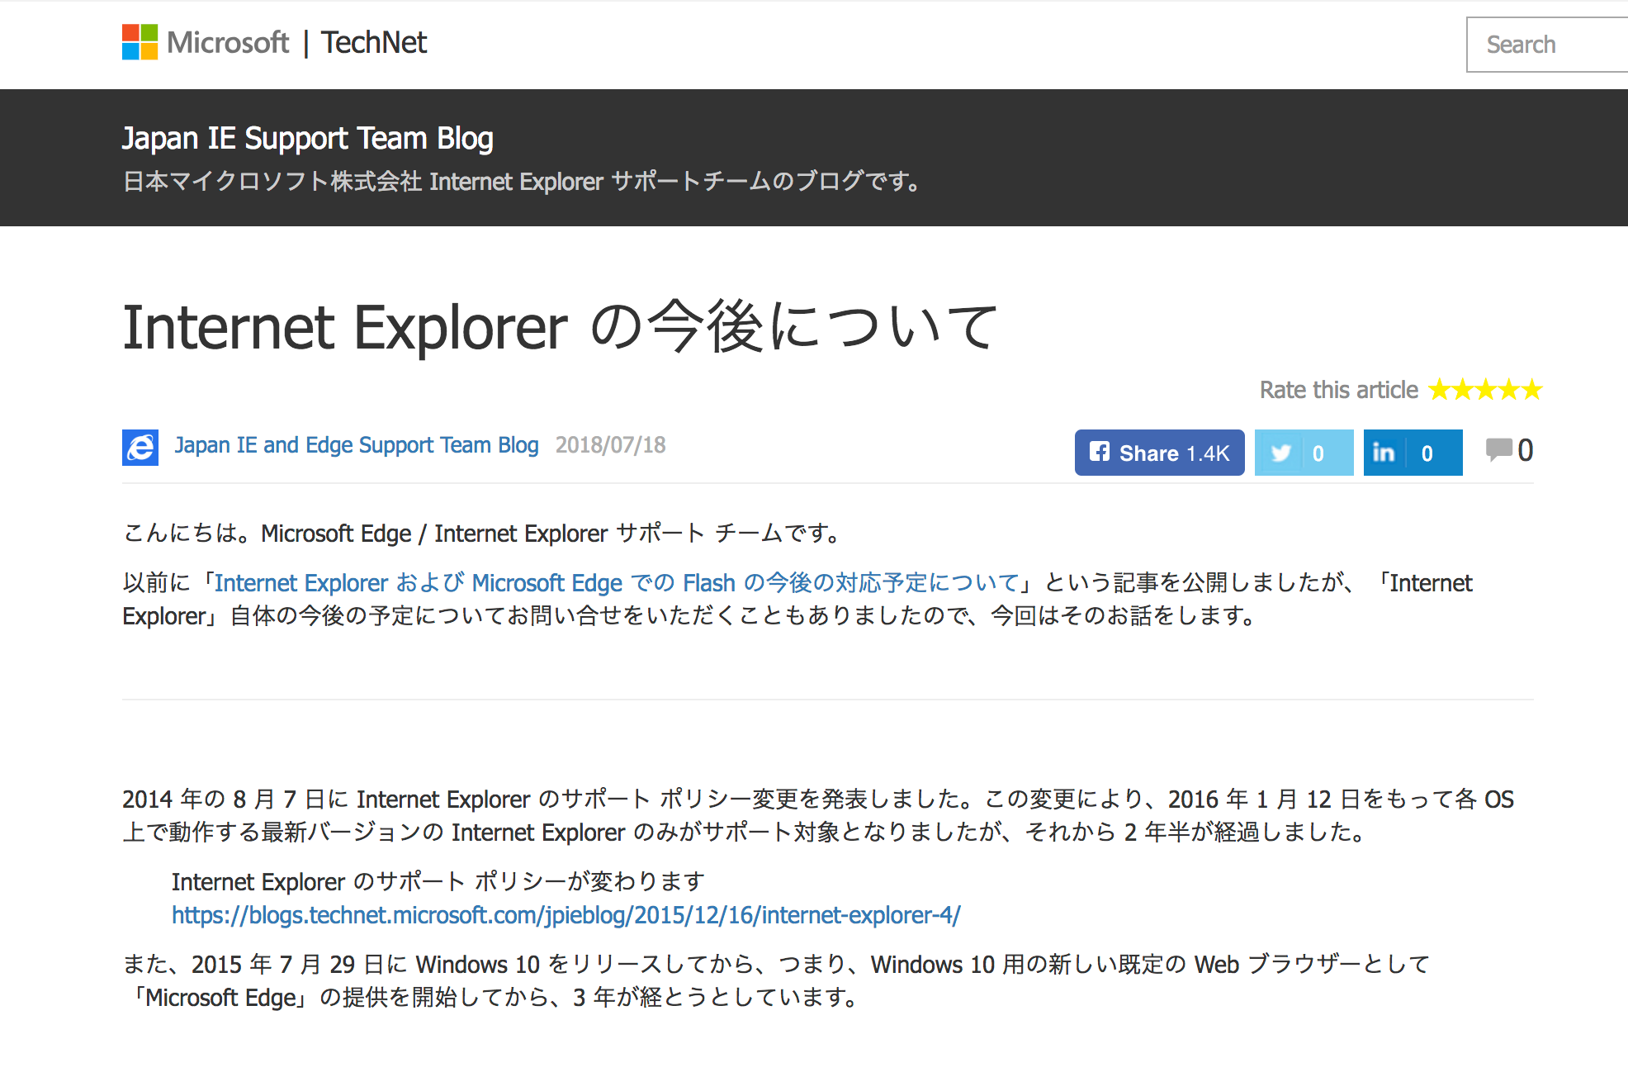
Task: Click the 2018/07/18 publish date
Action: click(x=610, y=445)
